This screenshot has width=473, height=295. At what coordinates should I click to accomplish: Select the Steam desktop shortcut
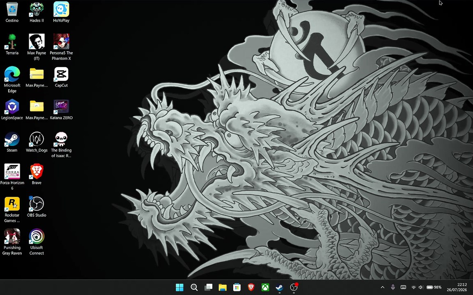pos(12,142)
